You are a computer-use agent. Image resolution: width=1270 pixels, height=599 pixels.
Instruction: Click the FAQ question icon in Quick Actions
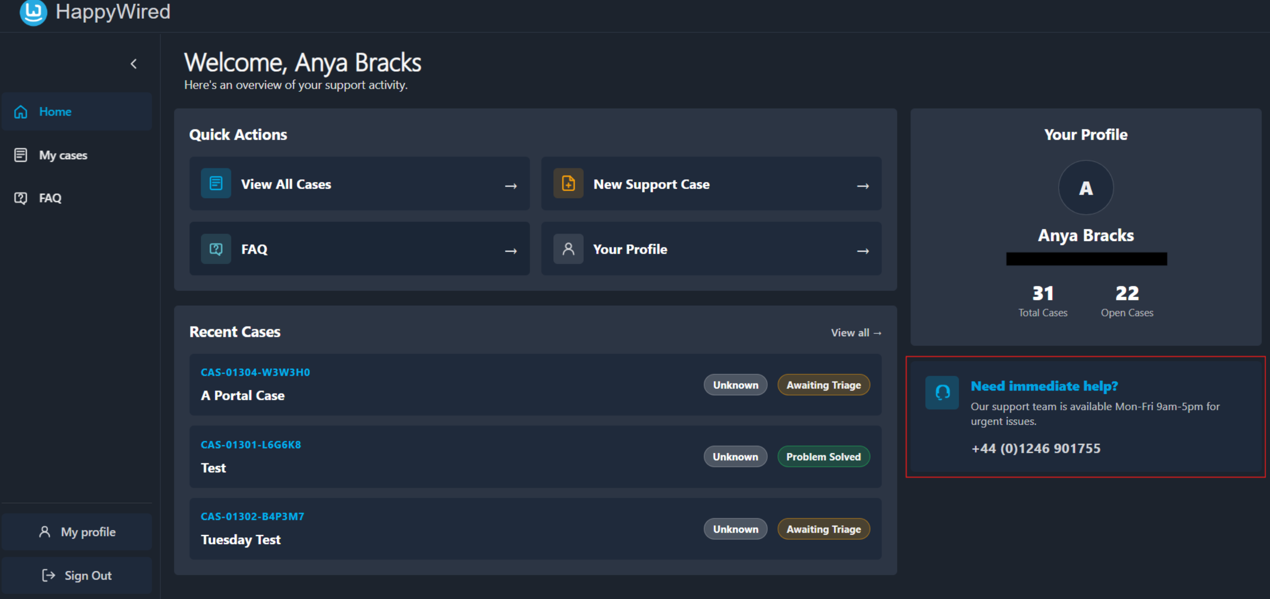point(216,249)
